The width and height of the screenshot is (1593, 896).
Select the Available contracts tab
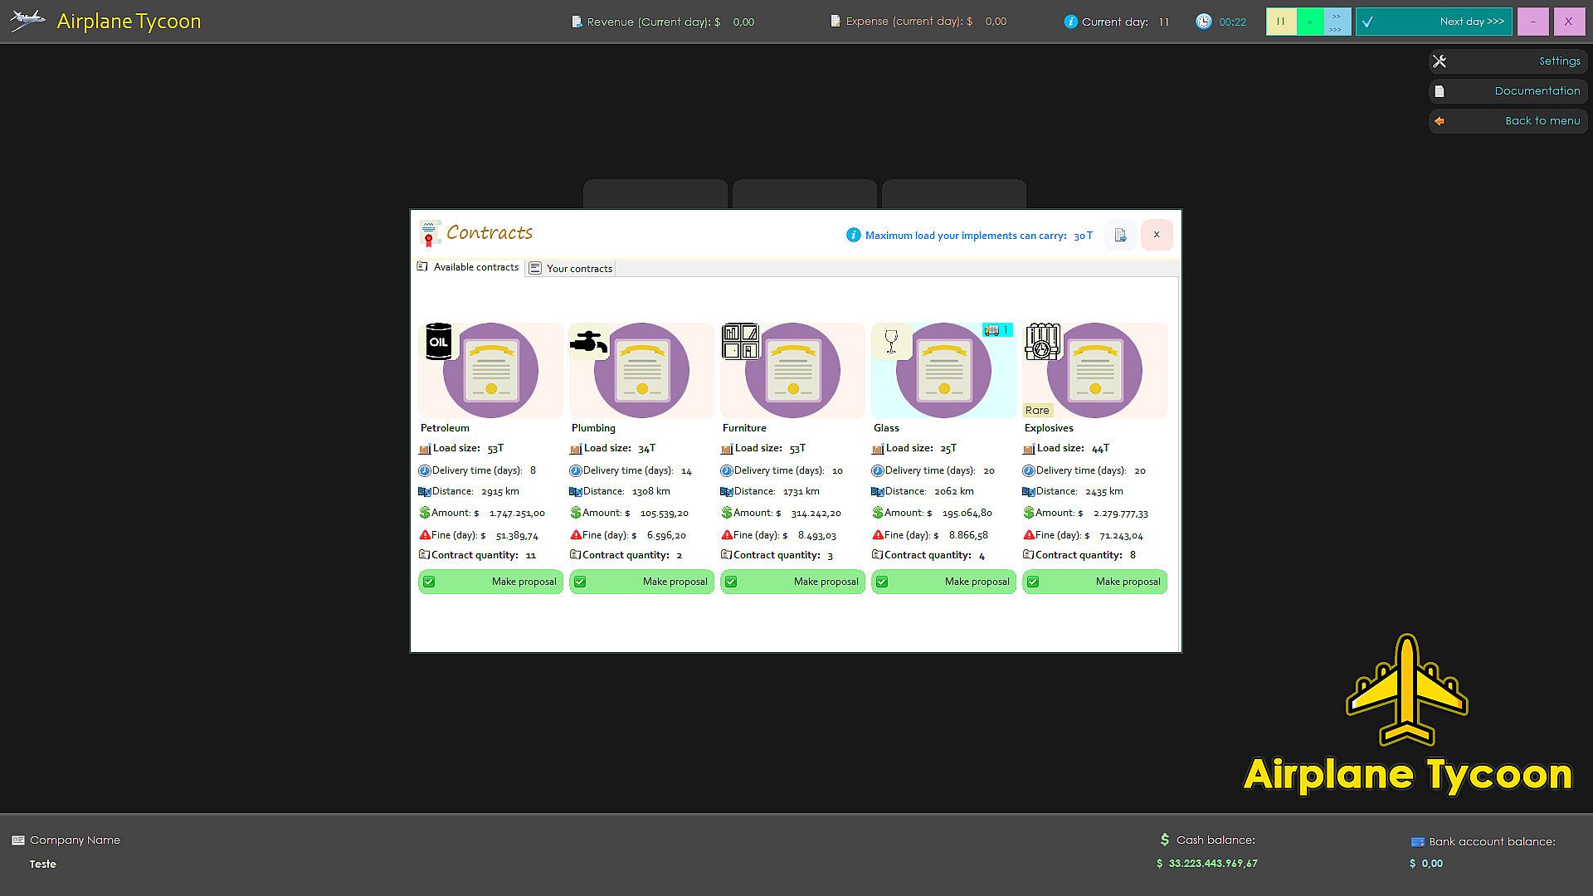click(468, 267)
